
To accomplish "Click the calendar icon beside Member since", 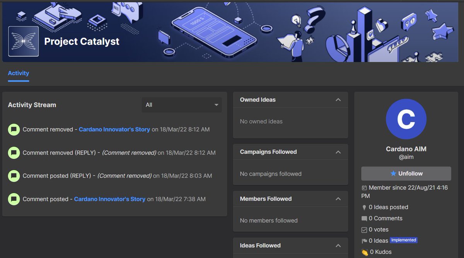I will [x=364, y=188].
